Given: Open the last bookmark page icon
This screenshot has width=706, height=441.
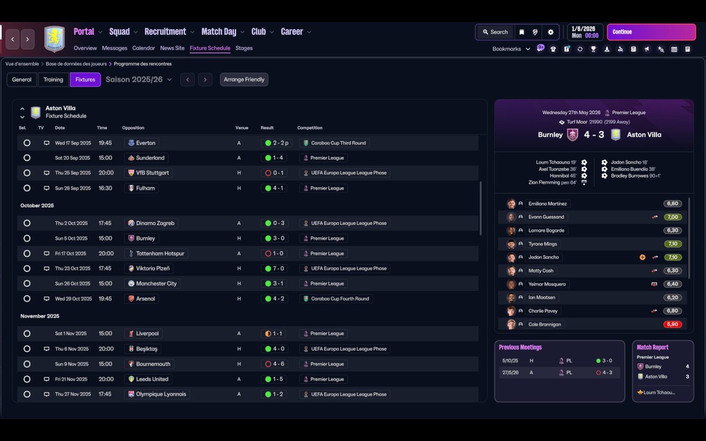Looking at the screenshot, I should 687,49.
